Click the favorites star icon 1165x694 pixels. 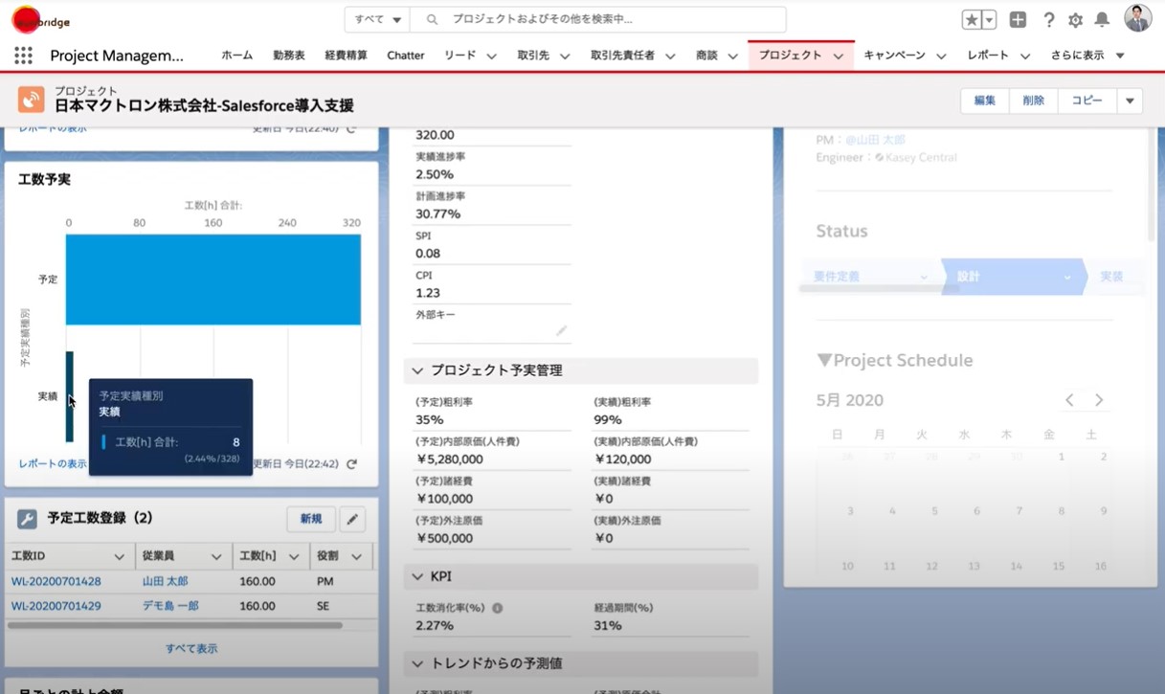click(x=972, y=19)
